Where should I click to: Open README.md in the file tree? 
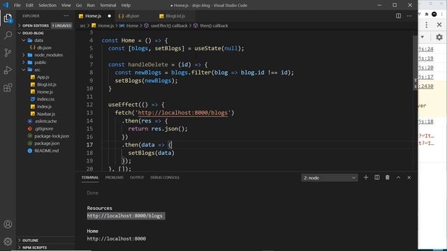[47, 151]
